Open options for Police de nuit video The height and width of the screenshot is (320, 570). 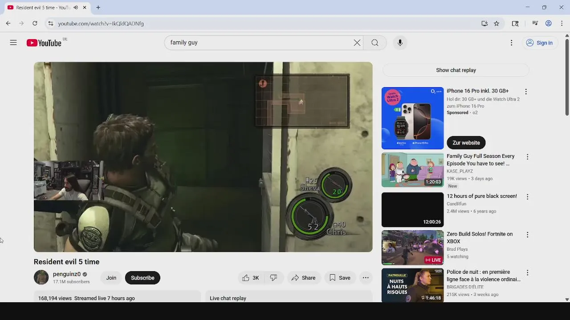527,273
